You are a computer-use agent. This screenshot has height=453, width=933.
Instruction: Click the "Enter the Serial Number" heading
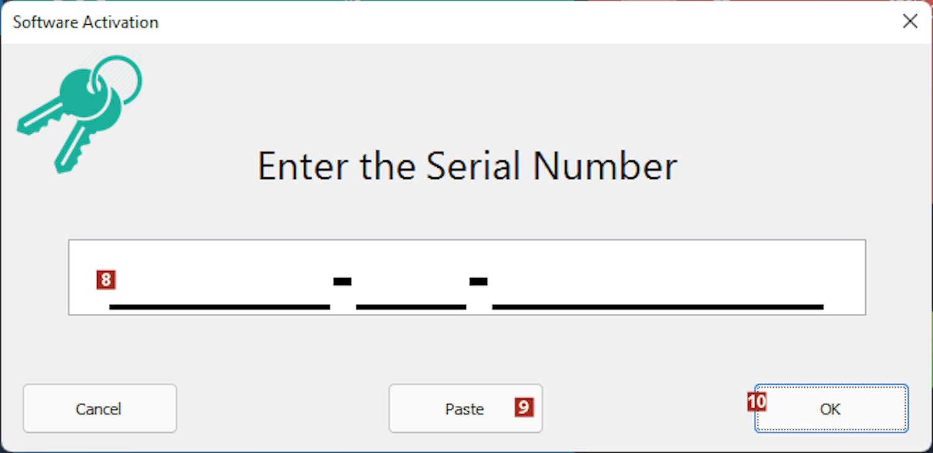pyautogui.click(x=467, y=166)
